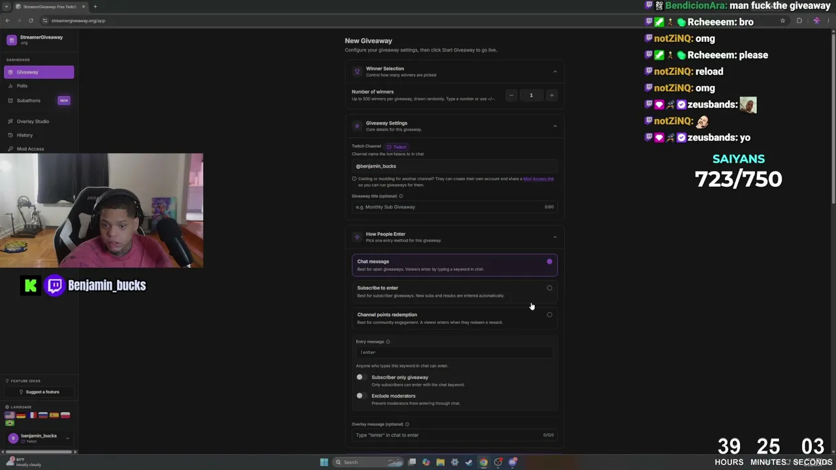Image resolution: width=836 pixels, height=470 pixels.
Task: Pick the Russian flag language
Action: click(43, 415)
